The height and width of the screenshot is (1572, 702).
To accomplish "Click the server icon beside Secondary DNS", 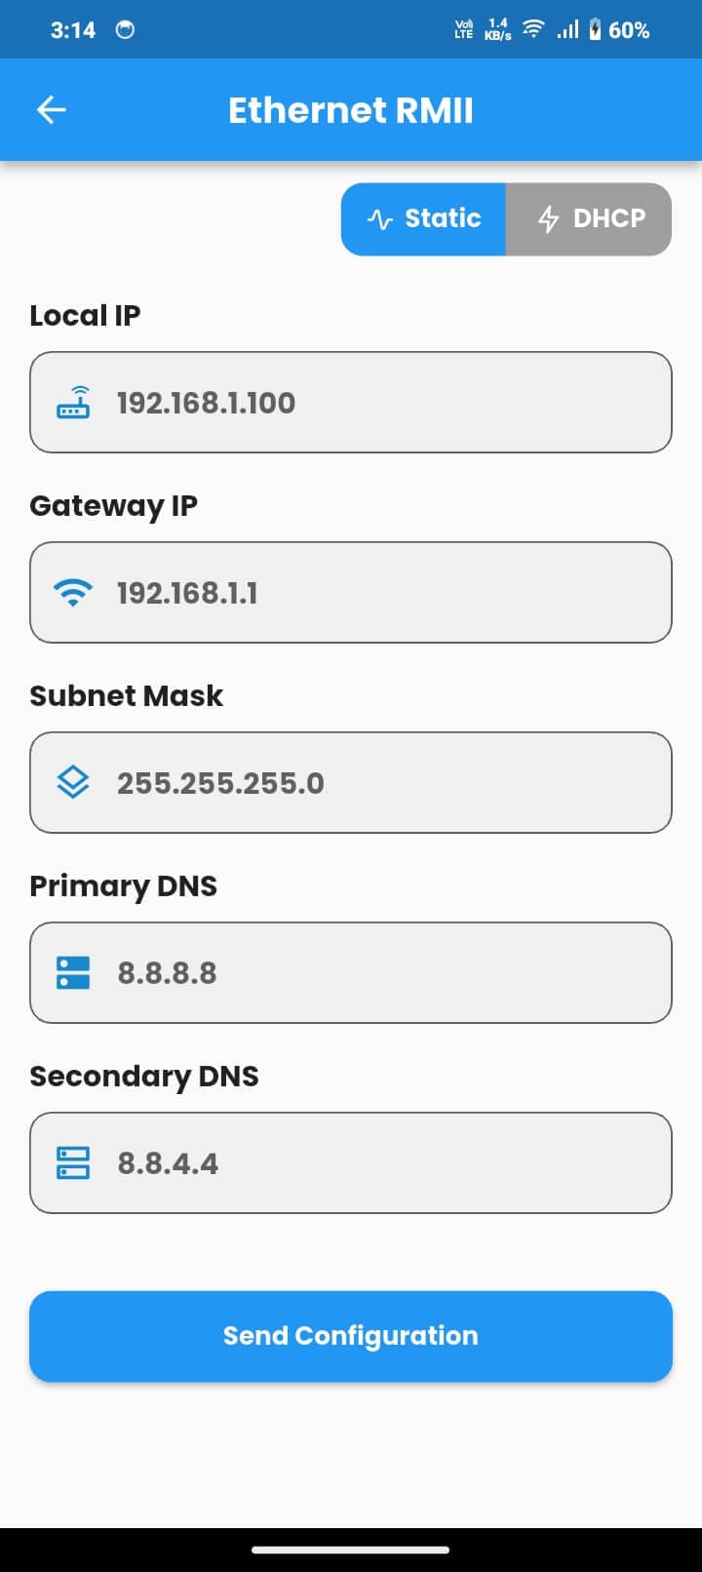I will click(x=72, y=1161).
